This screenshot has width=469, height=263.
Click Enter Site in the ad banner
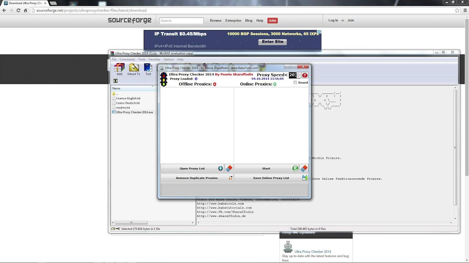click(x=273, y=42)
